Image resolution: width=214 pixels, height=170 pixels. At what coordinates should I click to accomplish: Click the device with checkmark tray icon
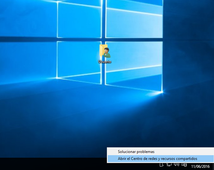[x=162, y=165]
